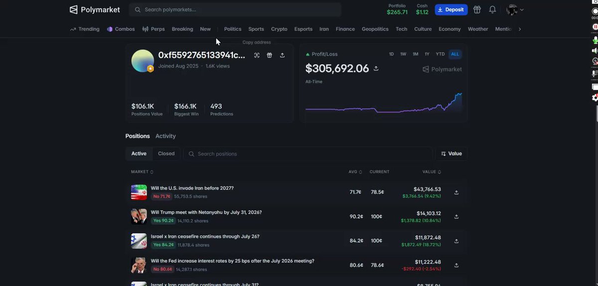Go to the Esports category
Screen dimensions: 598x286
pos(303,29)
